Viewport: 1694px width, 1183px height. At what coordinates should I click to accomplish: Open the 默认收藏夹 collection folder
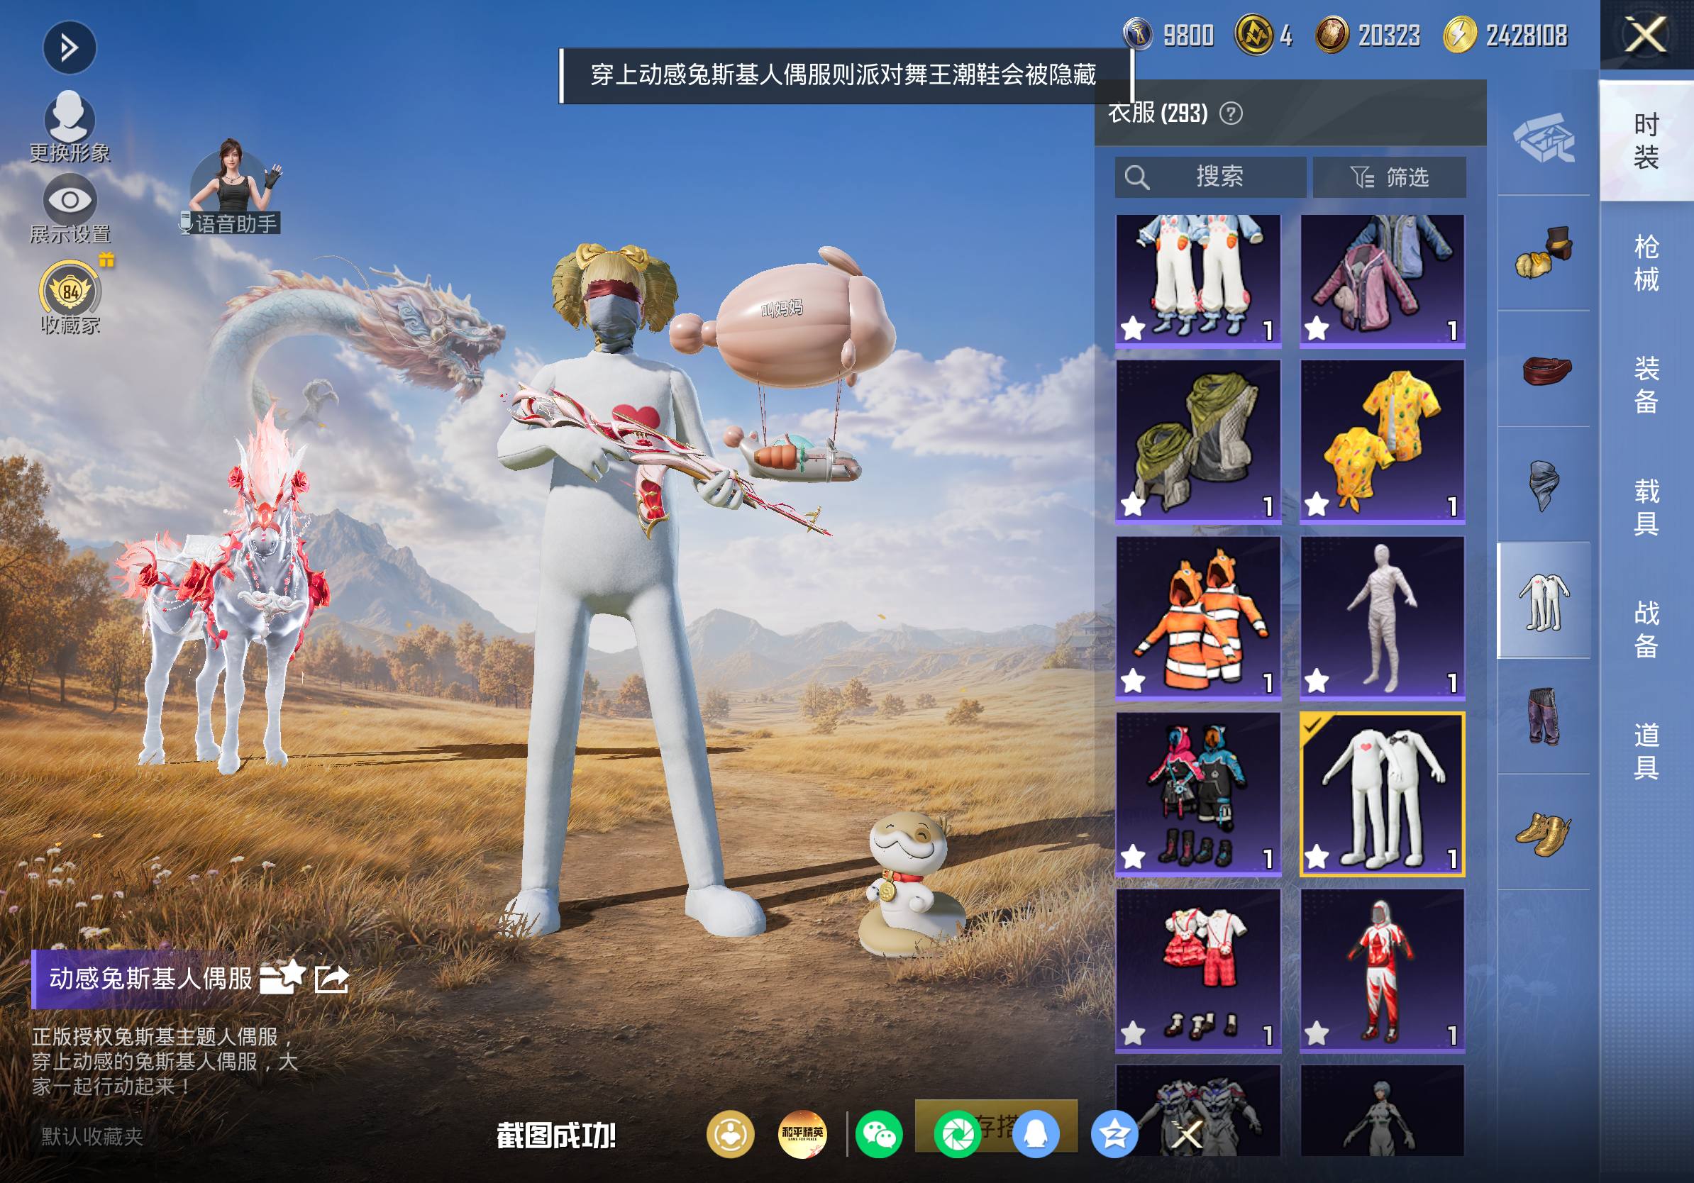(x=92, y=1136)
